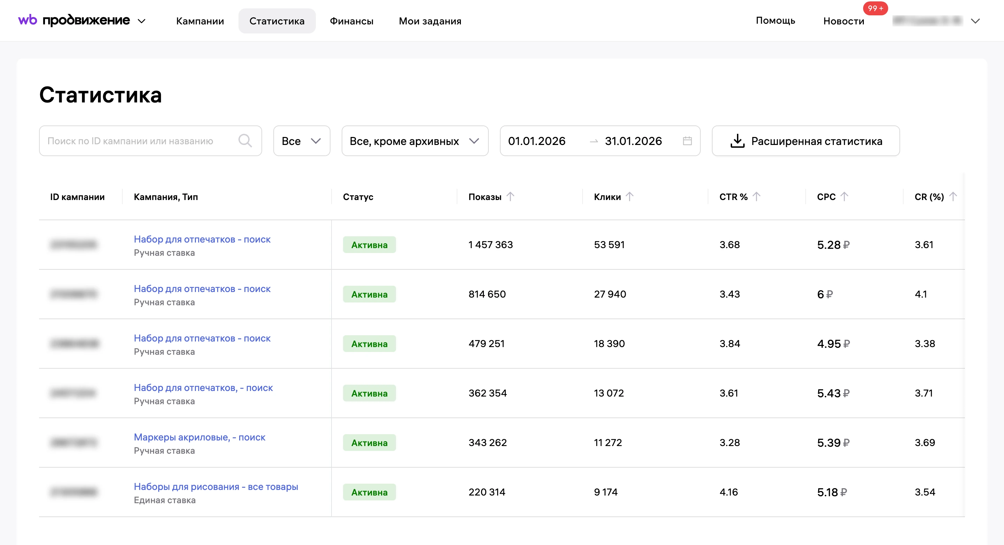Sort by CPC using arrow icon

[844, 197]
